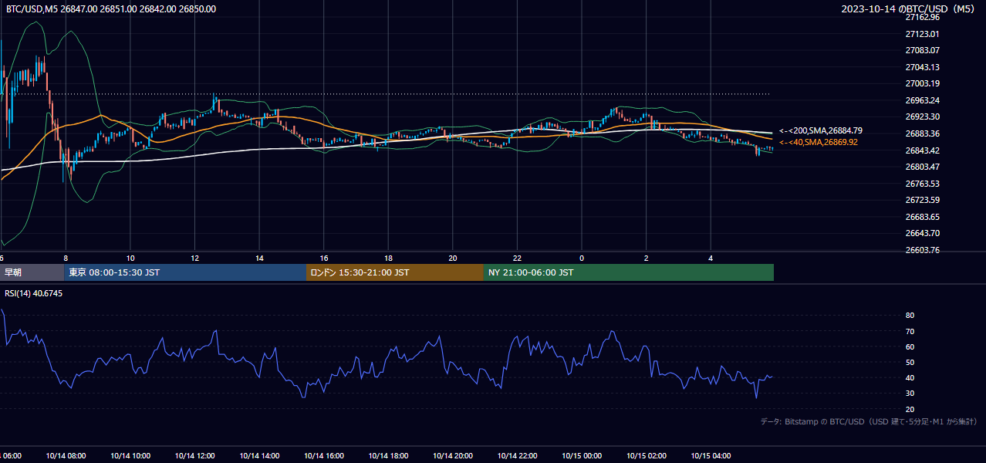Click the 10/14 12:00 date label
This screenshot has height=463, width=986.
pyautogui.click(x=194, y=456)
